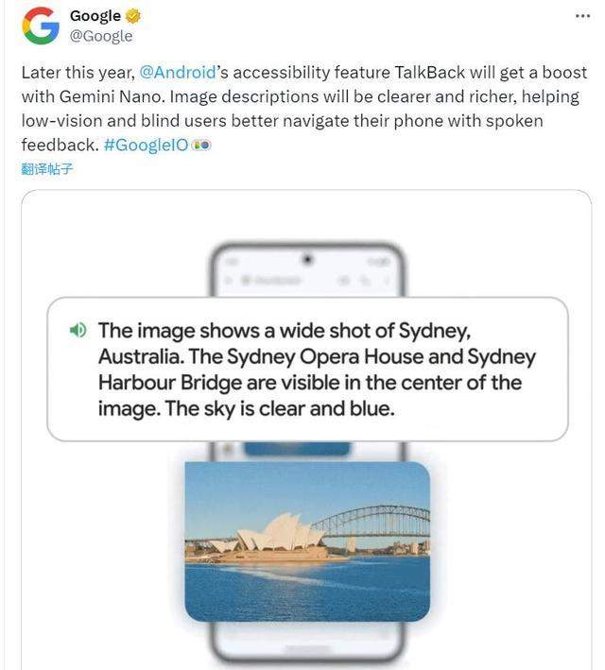Click the Google profile avatar logo
This screenshot has width=605, height=670.
click(41, 26)
